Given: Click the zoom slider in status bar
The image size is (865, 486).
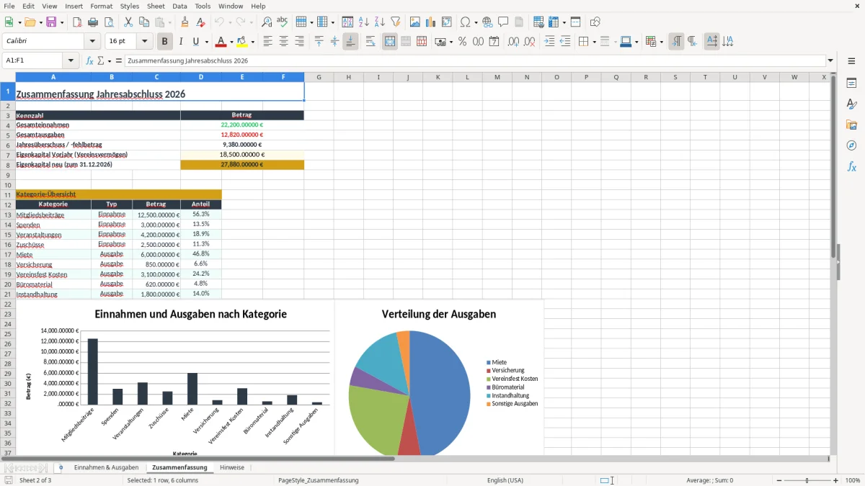Looking at the screenshot, I should point(807,480).
